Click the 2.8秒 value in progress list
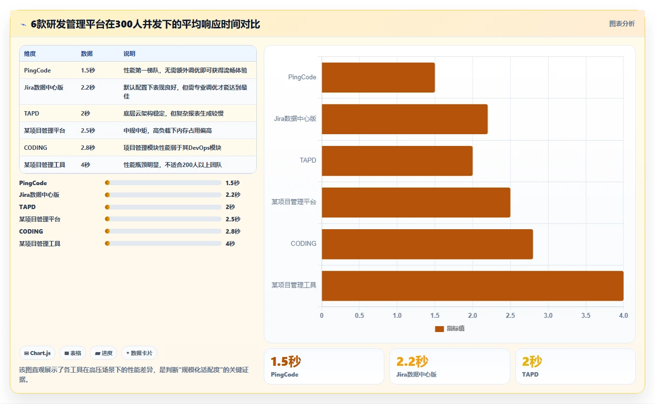The height and width of the screenshot is (404, 655). [233, 231]
